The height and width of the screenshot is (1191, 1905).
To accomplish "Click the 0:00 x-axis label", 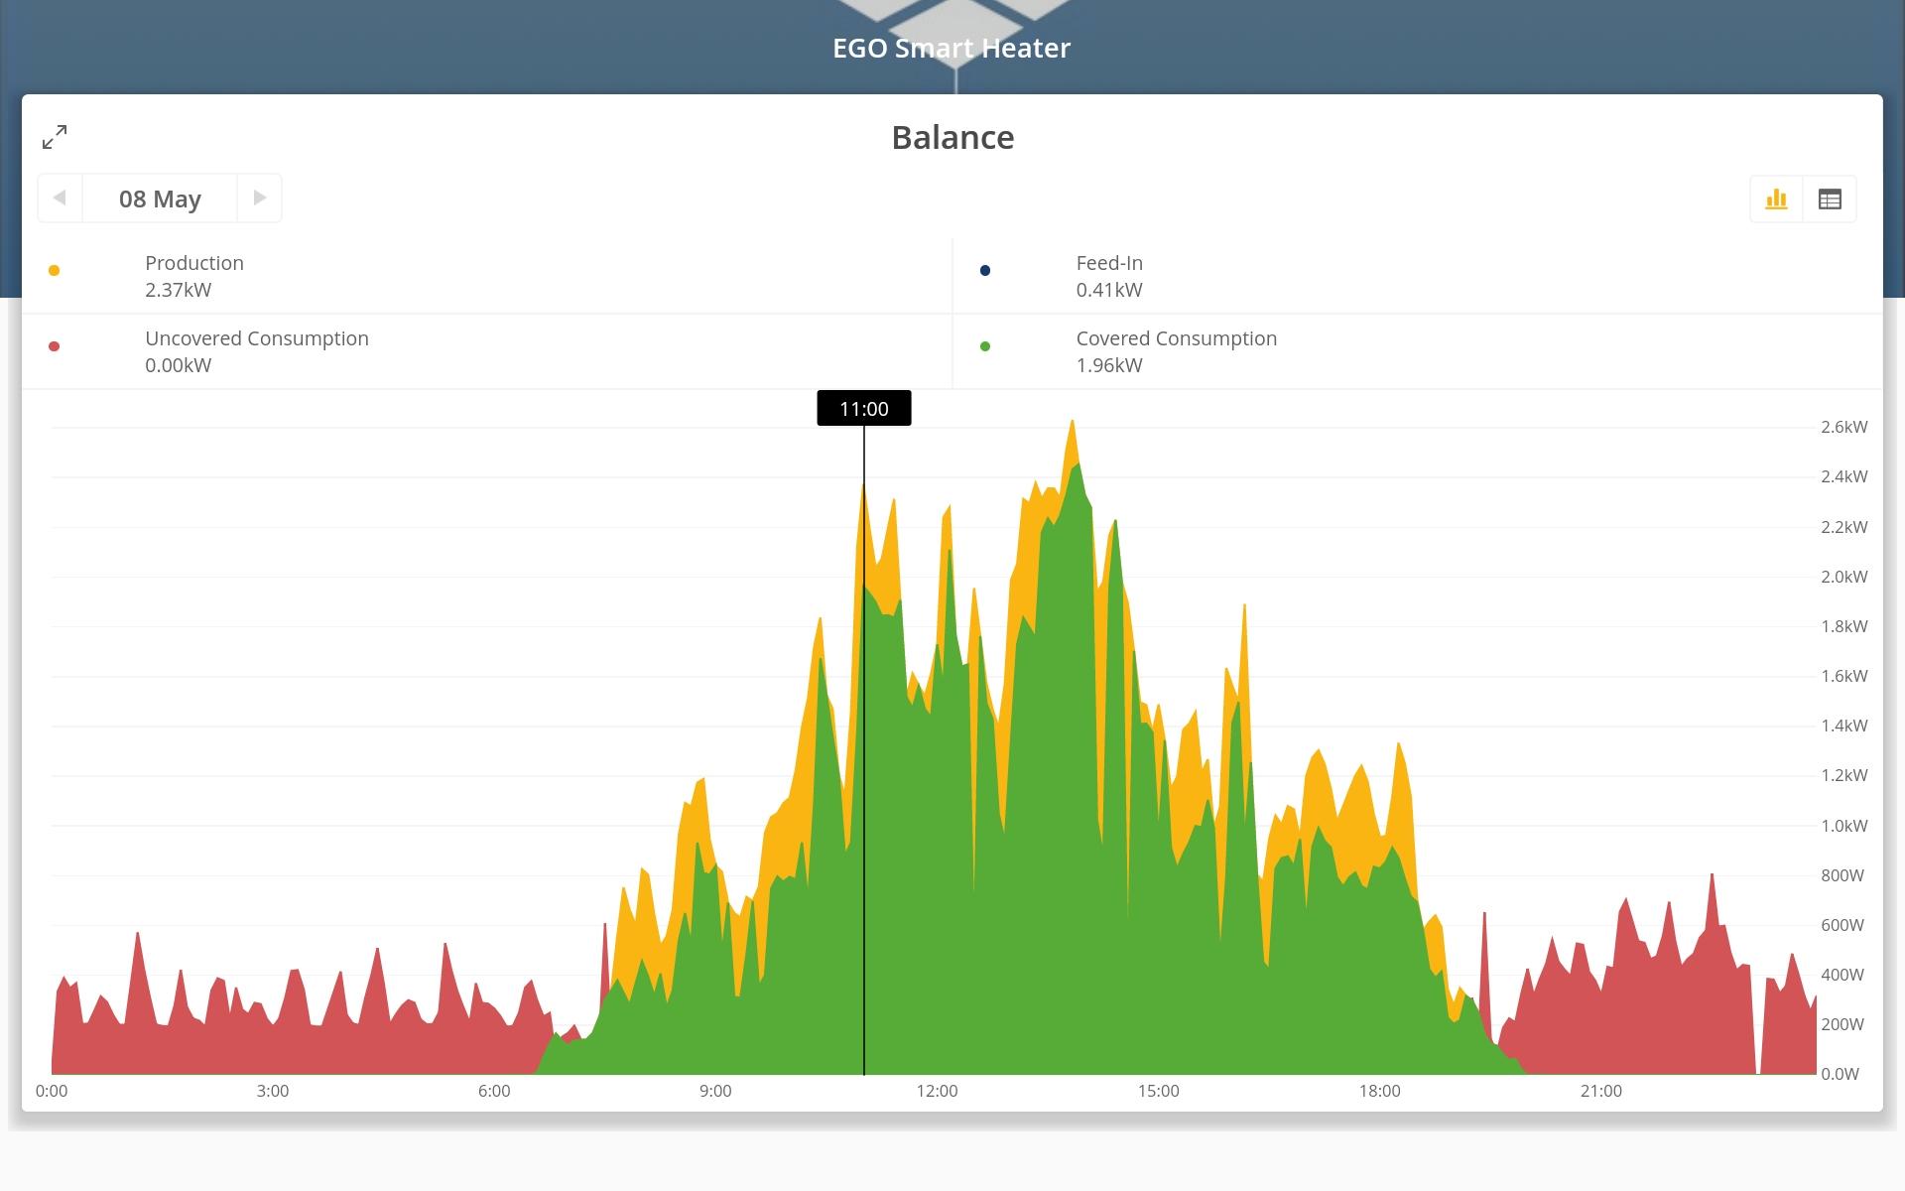I will click(x=52, y=1091).
